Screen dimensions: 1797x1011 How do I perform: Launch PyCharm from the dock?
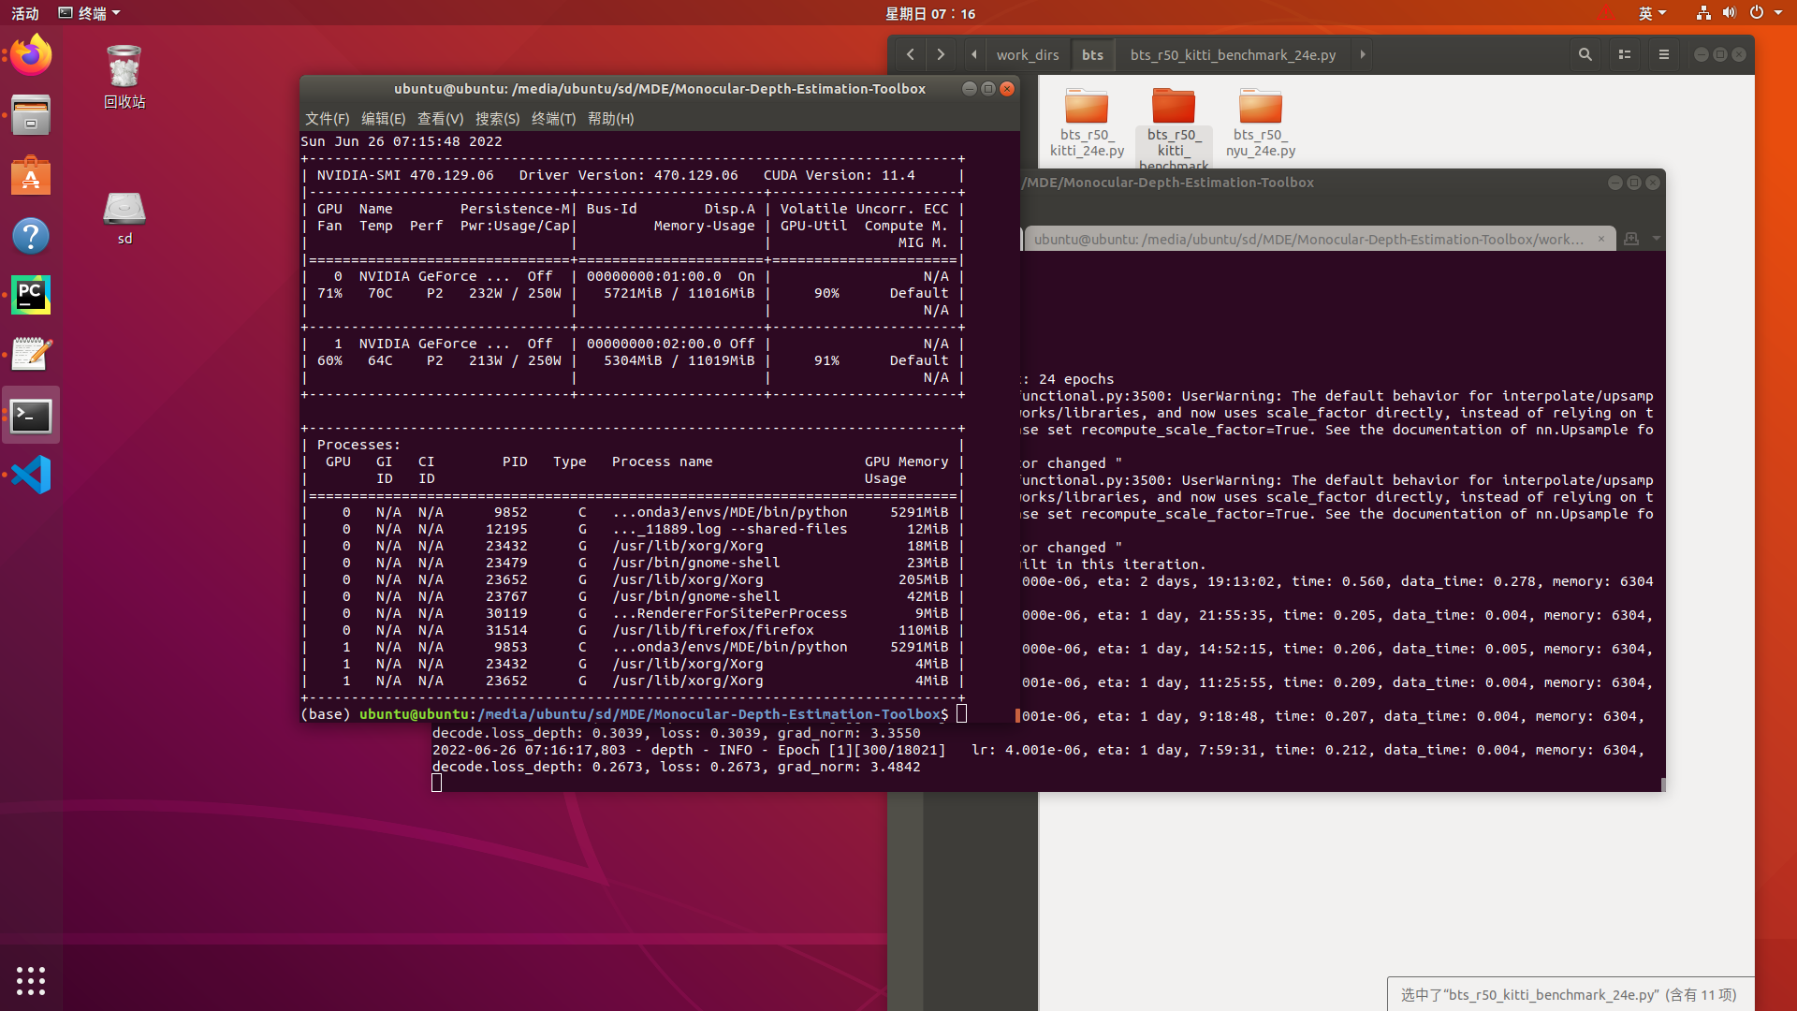pyautogui.click(x=31, y=295)
